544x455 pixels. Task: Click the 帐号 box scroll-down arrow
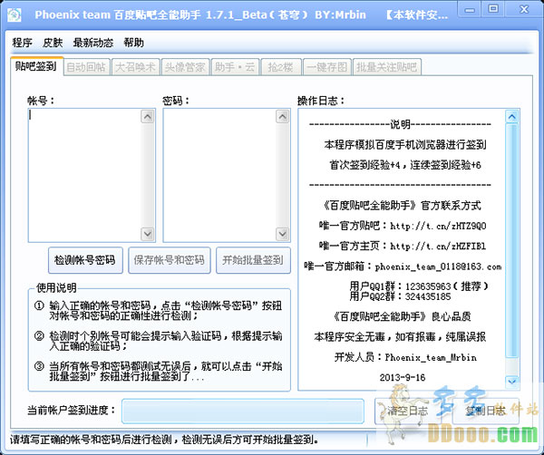(x=148, y=234)
